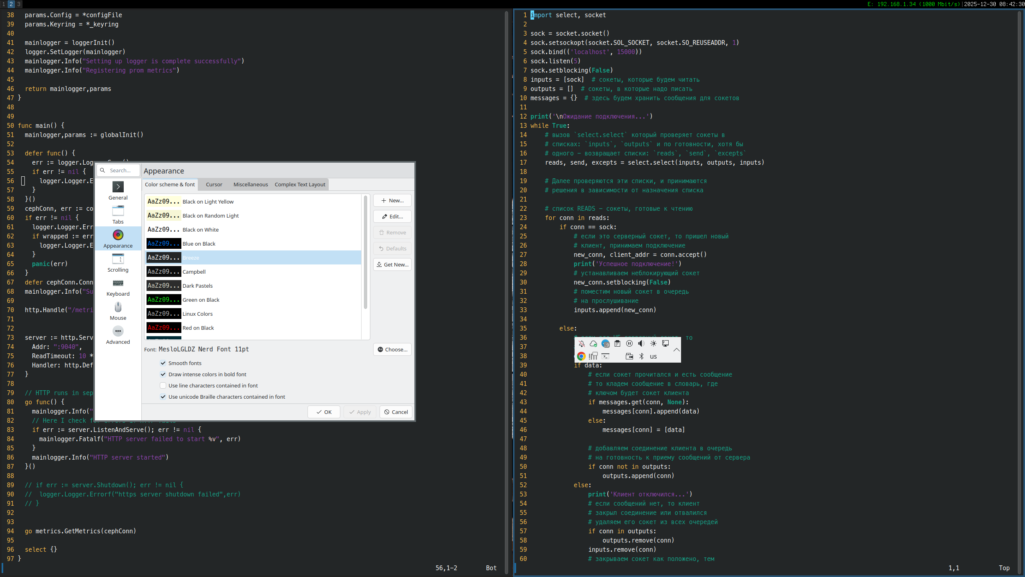Open the Scrolling settings page
Screen dimensions: 1025x577
coord(118,263)
